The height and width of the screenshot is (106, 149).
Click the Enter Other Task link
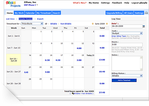tap(119, 36)
